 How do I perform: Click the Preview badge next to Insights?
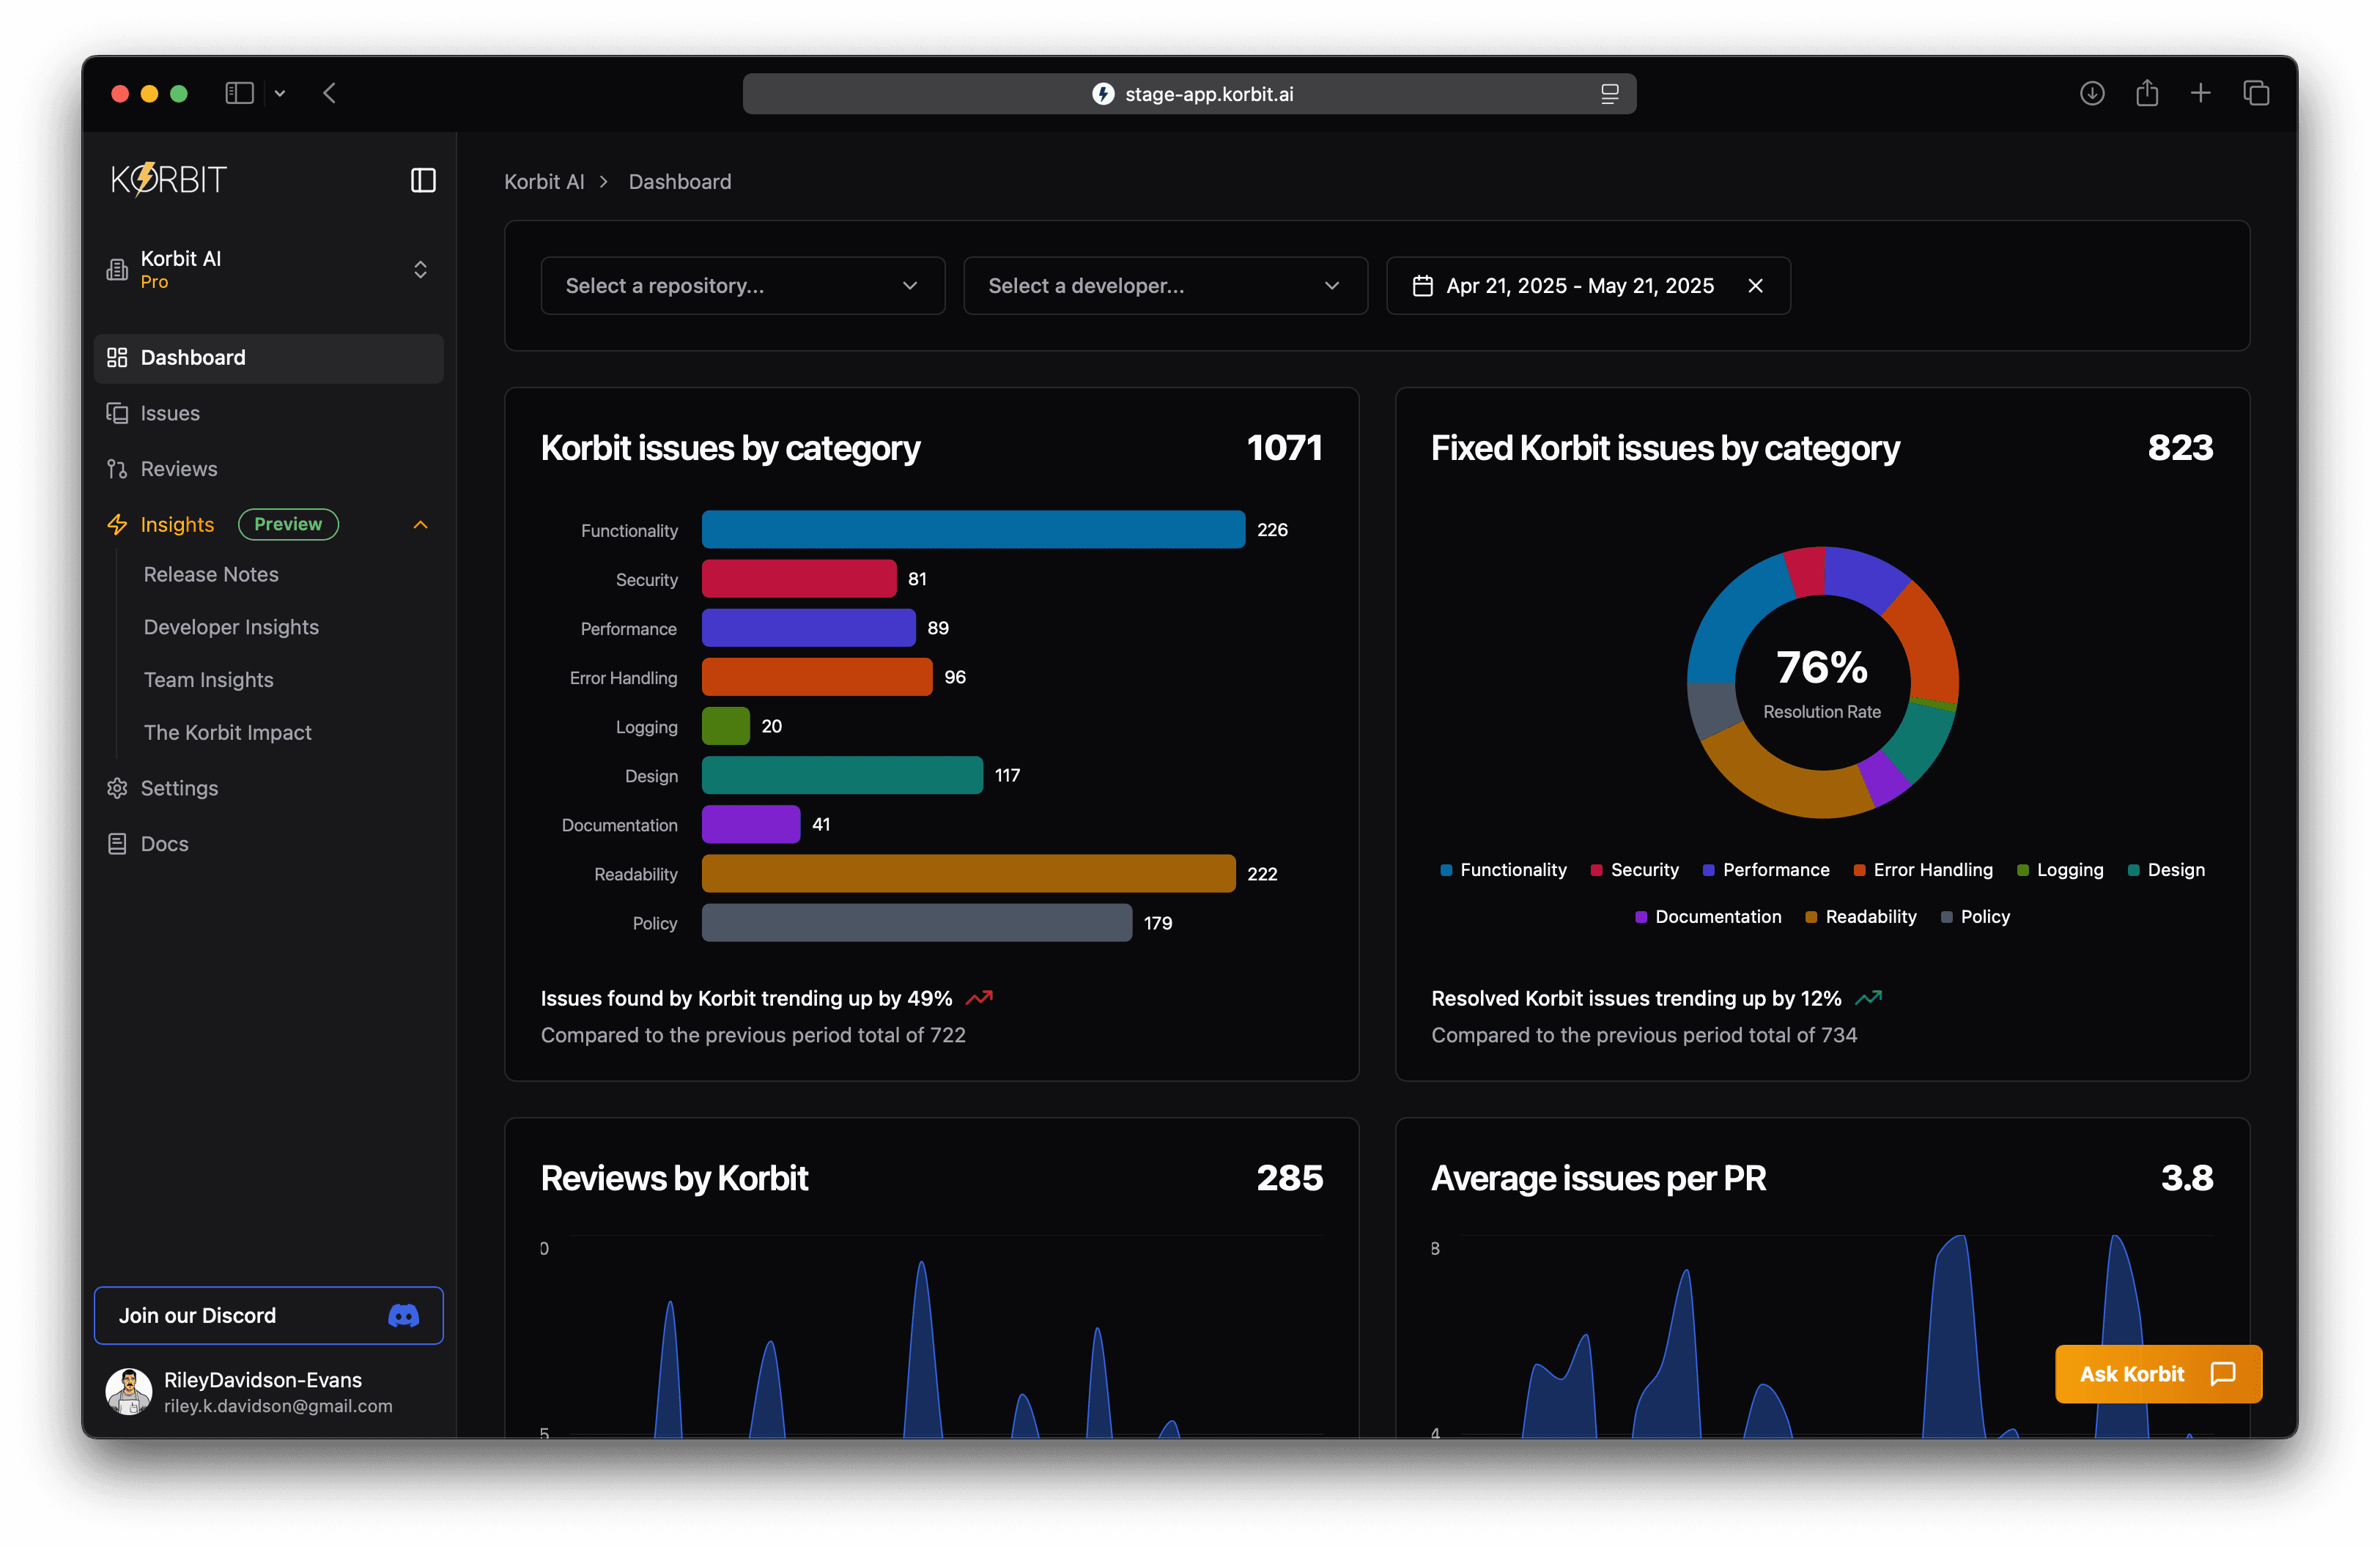click(x=288, y=524)
